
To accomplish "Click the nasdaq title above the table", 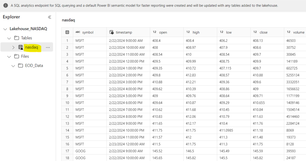I will (x=68, y=20).
